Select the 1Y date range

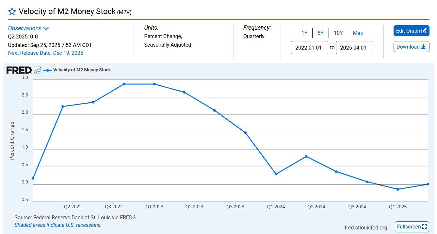(304, 33)
